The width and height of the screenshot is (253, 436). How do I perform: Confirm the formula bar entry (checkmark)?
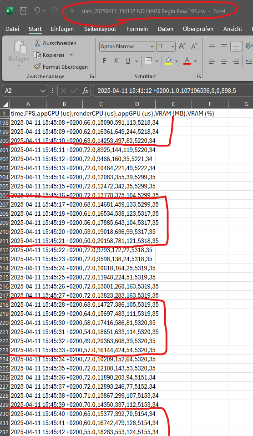point(74,91)
